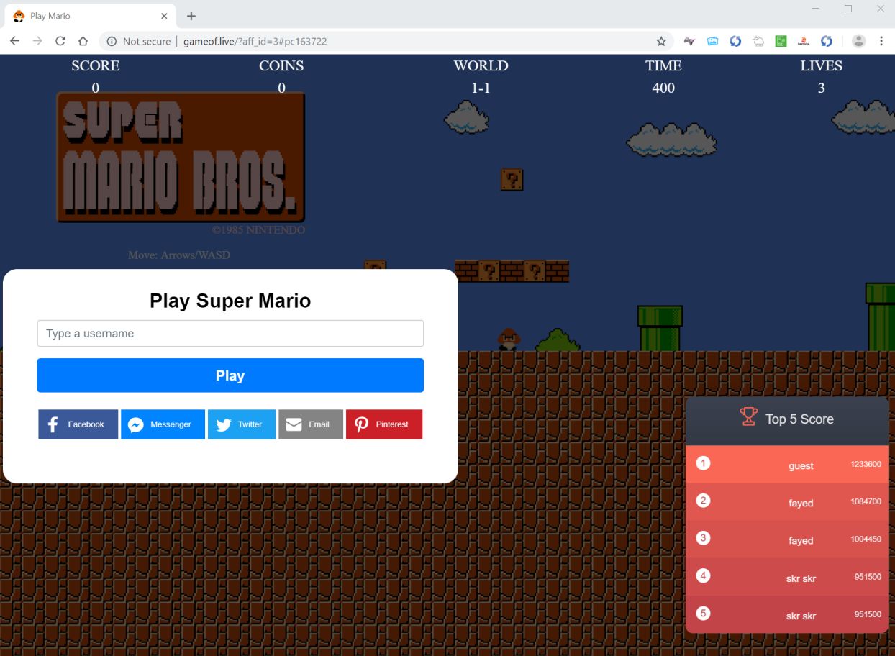
Task: Click the red template extension icon
Action: (x=804, y=41)
